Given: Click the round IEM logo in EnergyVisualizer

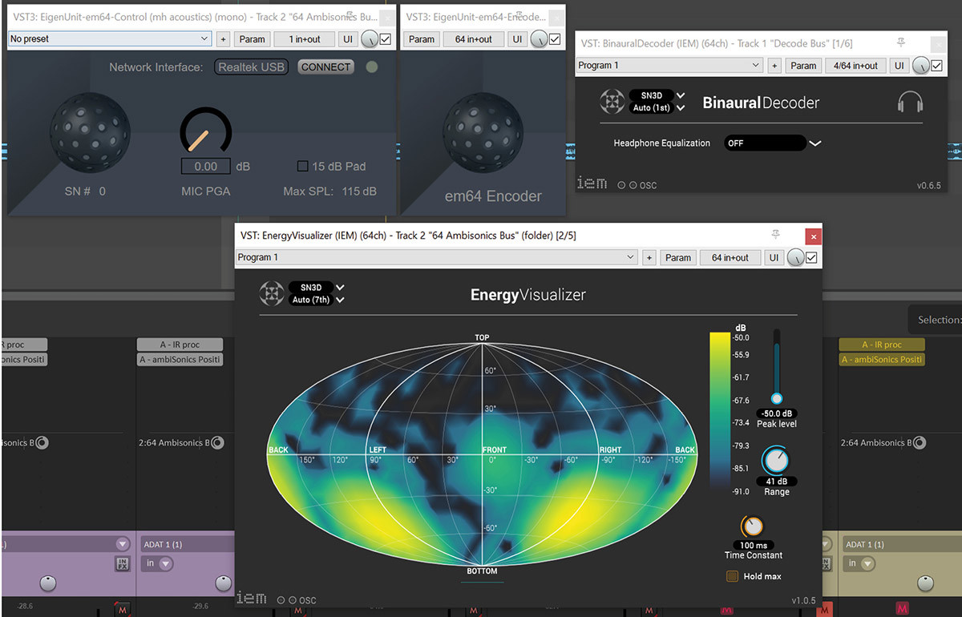Looking at the screenshot, I should 272,293.
